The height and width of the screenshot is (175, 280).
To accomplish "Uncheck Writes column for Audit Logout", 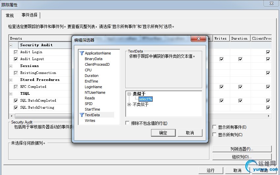I will pos(222,59).
